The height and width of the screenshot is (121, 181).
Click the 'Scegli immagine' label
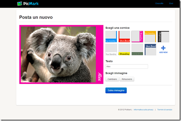(x=116, y=73)
